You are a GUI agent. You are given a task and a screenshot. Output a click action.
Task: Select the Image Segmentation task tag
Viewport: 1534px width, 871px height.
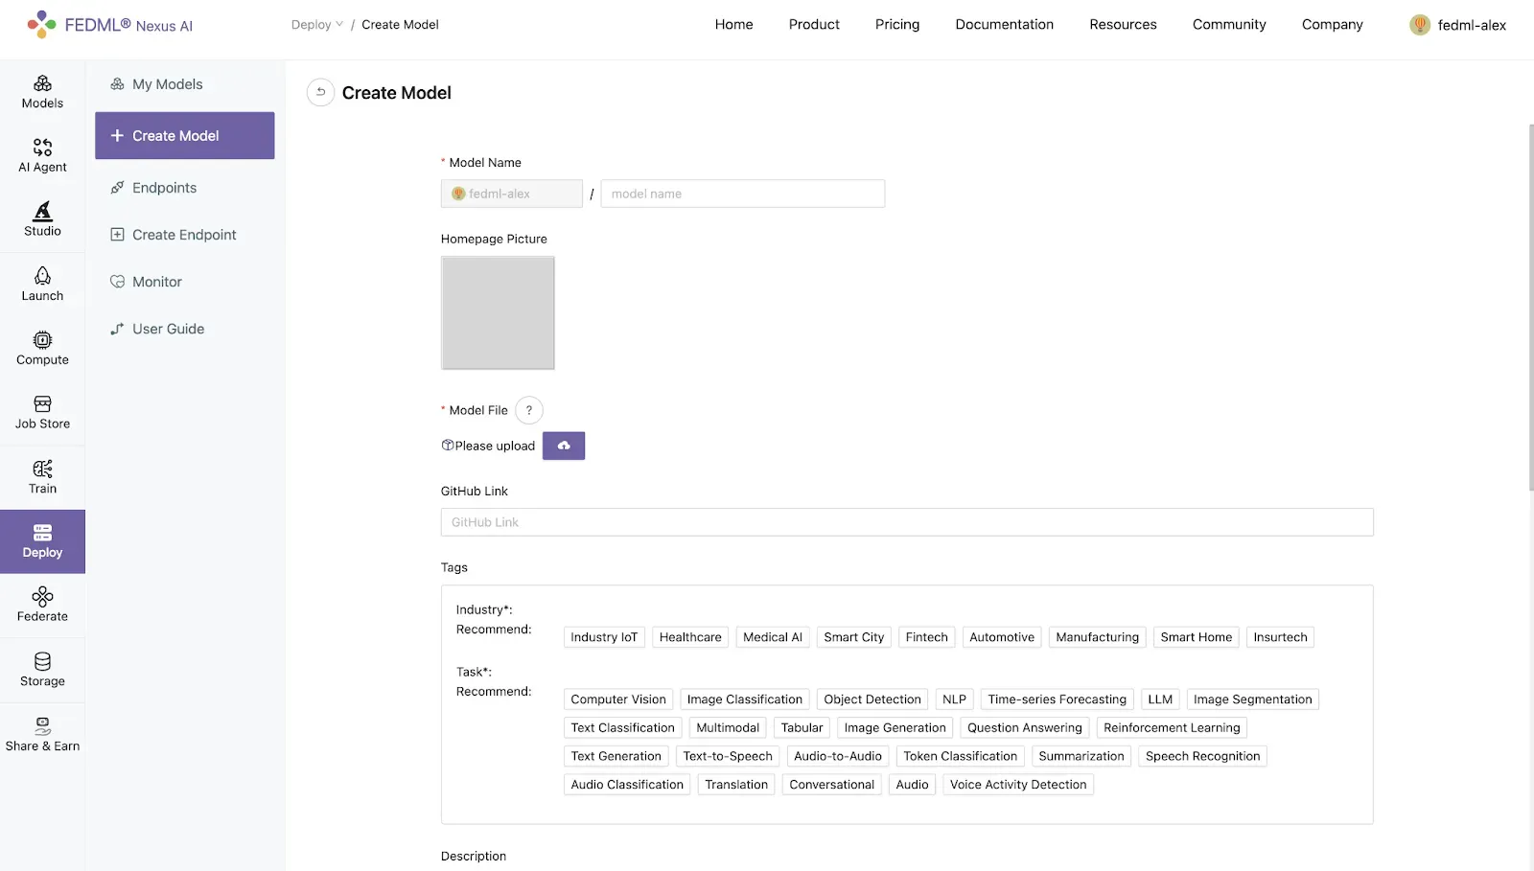1252,699
